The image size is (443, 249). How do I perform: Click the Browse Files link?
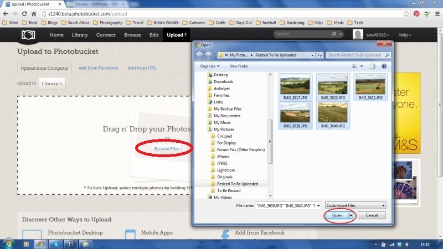click(167, 148)
